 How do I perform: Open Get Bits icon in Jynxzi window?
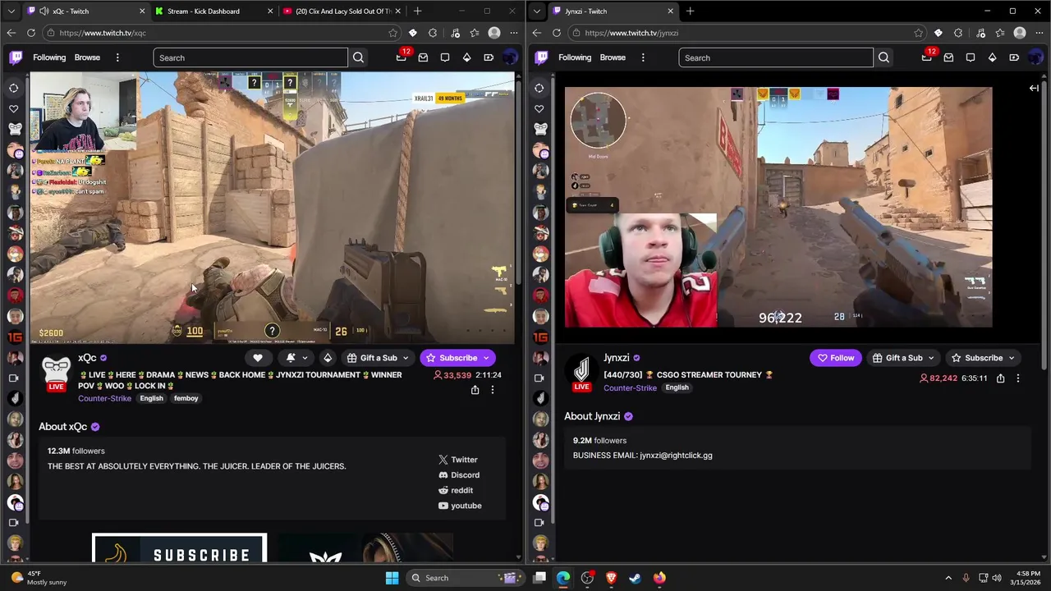click(x=992, y=57)
